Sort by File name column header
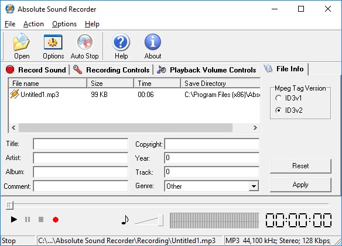 [x=48, y=84]
